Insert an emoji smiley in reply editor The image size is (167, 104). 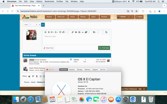(45, 32)
